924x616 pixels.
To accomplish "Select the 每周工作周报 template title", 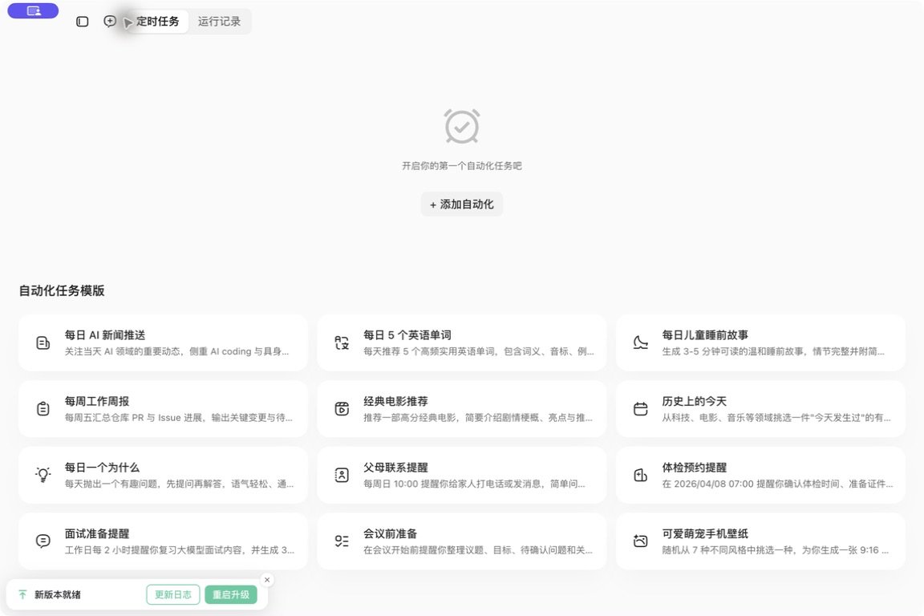I will (96, 401).
